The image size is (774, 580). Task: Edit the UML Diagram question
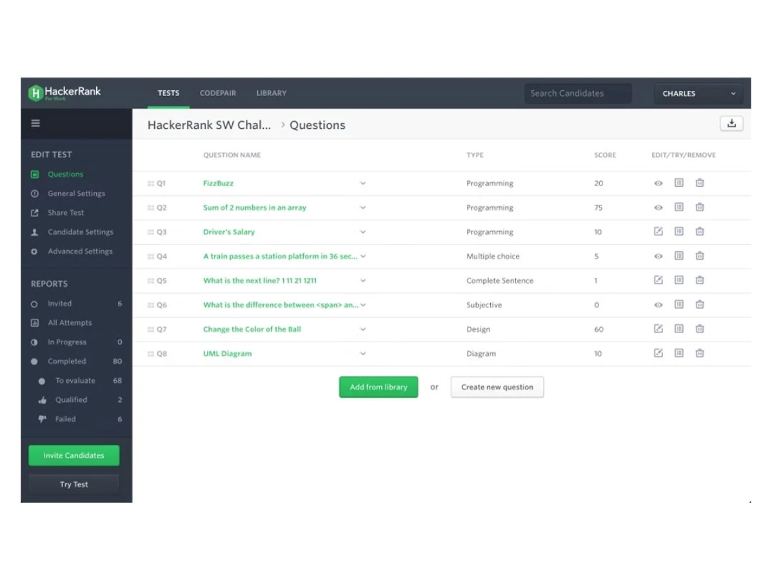point(658,353)
